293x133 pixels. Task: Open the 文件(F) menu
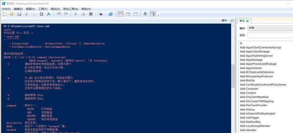click(6, 9)
